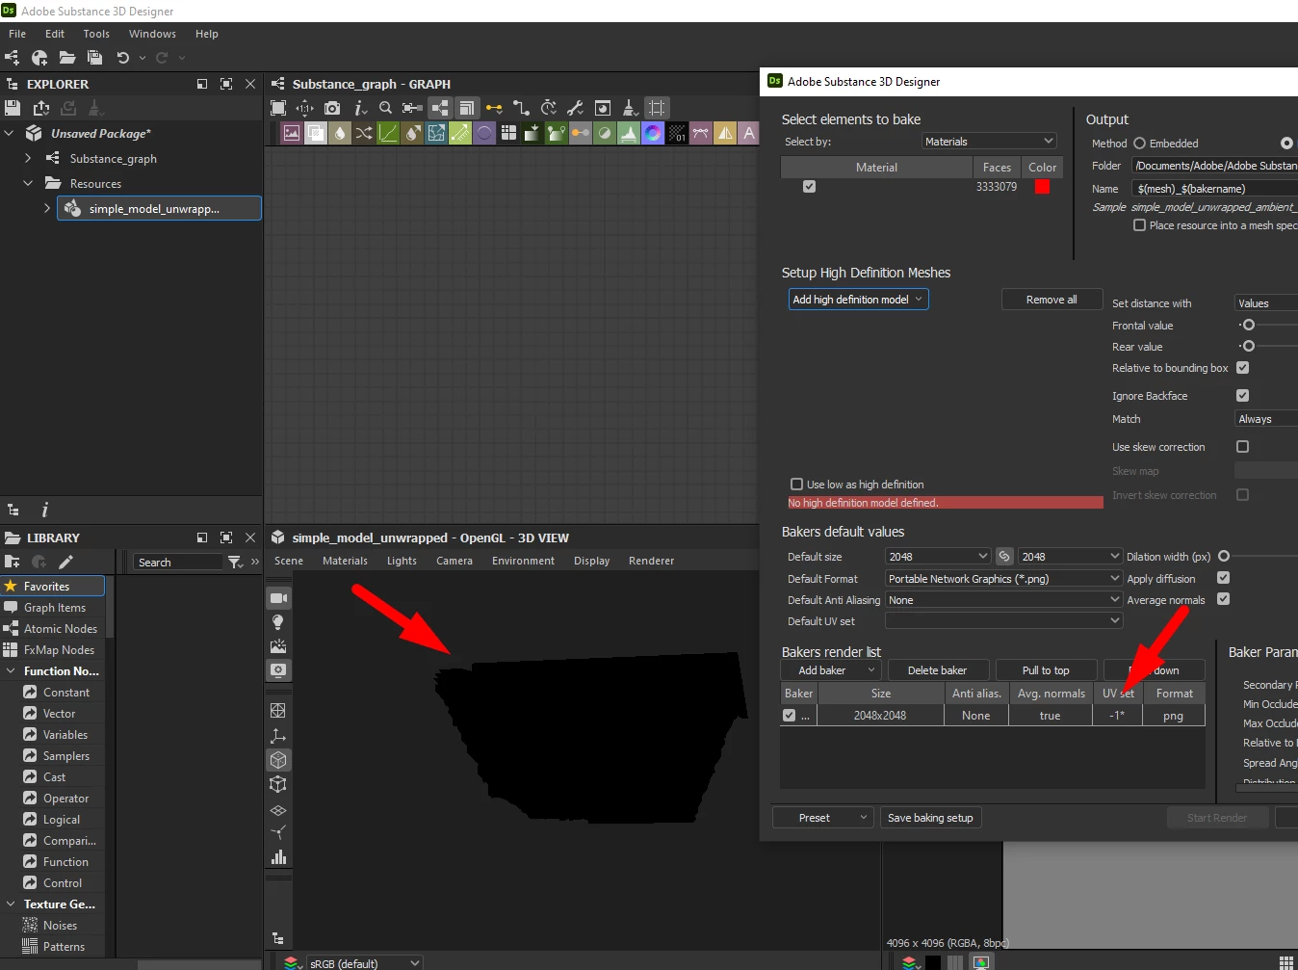This screenshot has height=970, width=1298.
Task: Open the Select by Materials dropdown
Action: 989,142
